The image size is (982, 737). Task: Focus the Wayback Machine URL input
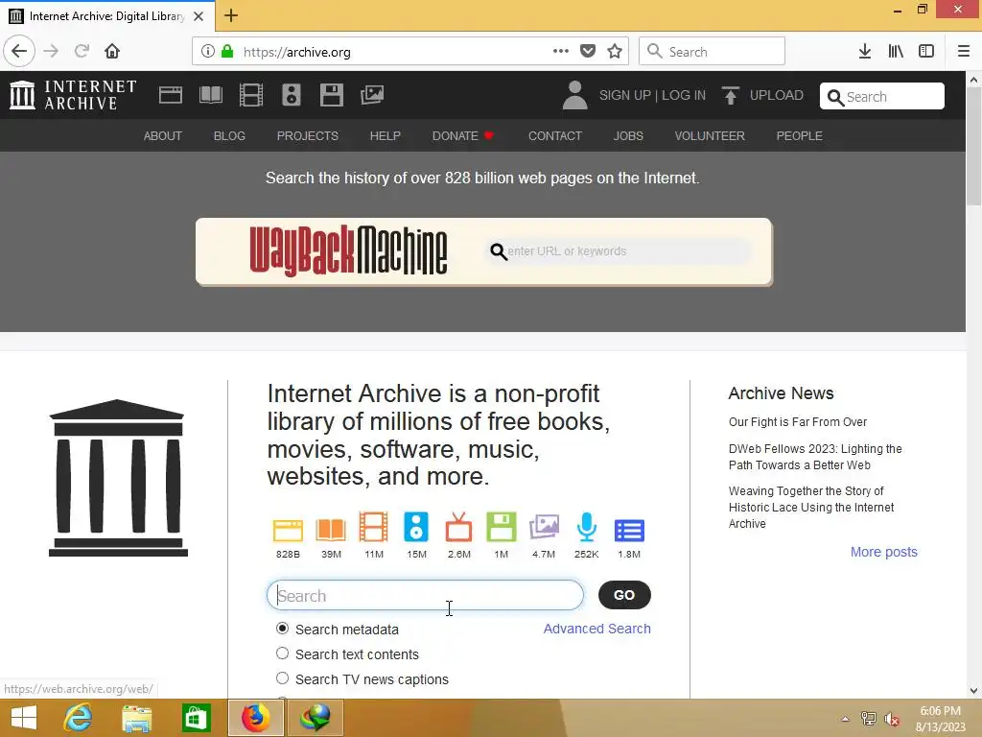click(619, 251)
